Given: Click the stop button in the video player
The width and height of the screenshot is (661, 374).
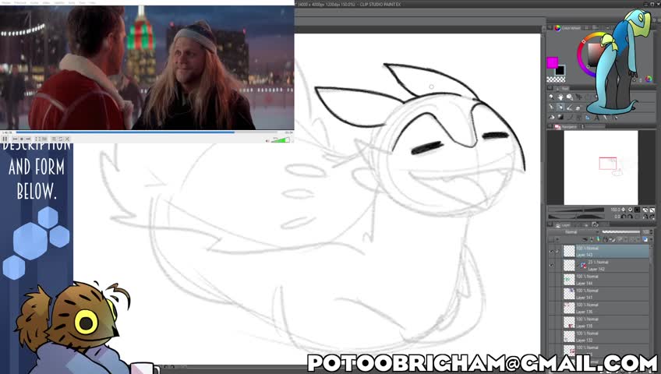Looking at the screenshot, I should pyautogui.click(x=23, y=139).
